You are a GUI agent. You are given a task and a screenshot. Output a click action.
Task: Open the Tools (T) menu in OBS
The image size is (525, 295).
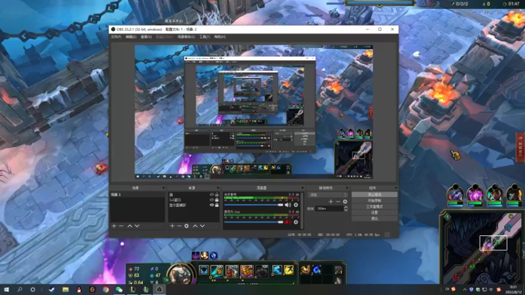(x=205, y=37)
